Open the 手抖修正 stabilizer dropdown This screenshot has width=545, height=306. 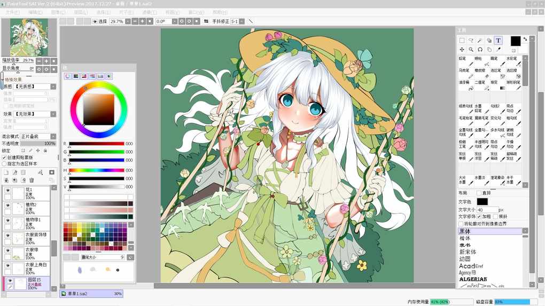point(242,21)
